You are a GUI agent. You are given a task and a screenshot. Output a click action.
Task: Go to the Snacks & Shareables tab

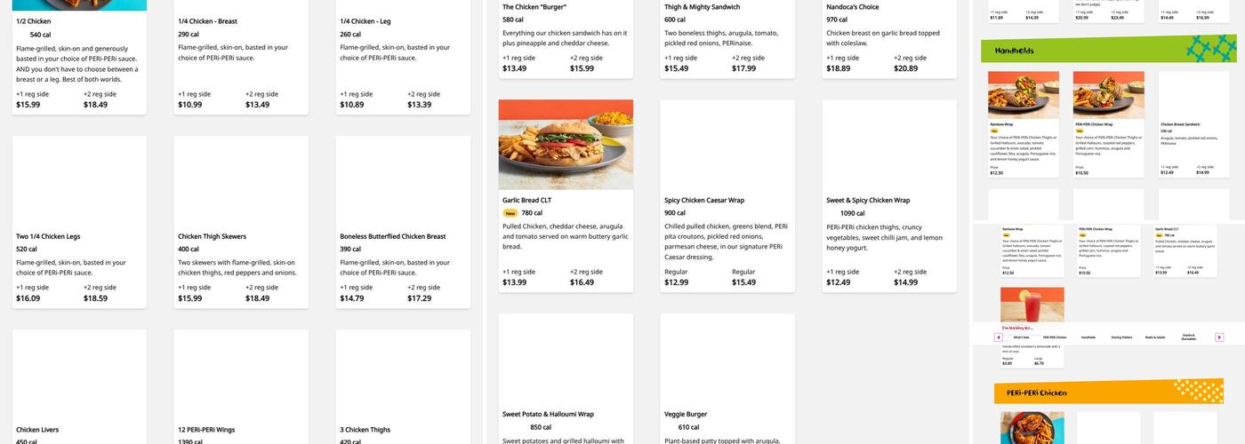tap(1189, 337)
